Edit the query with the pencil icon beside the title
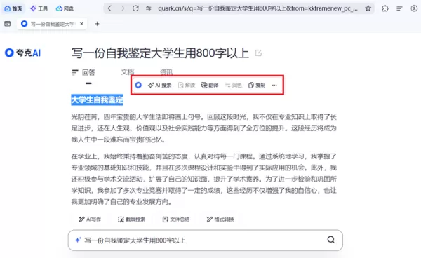Image resolution: width=421 pixels, height=258 pixels. coord(258,53)
